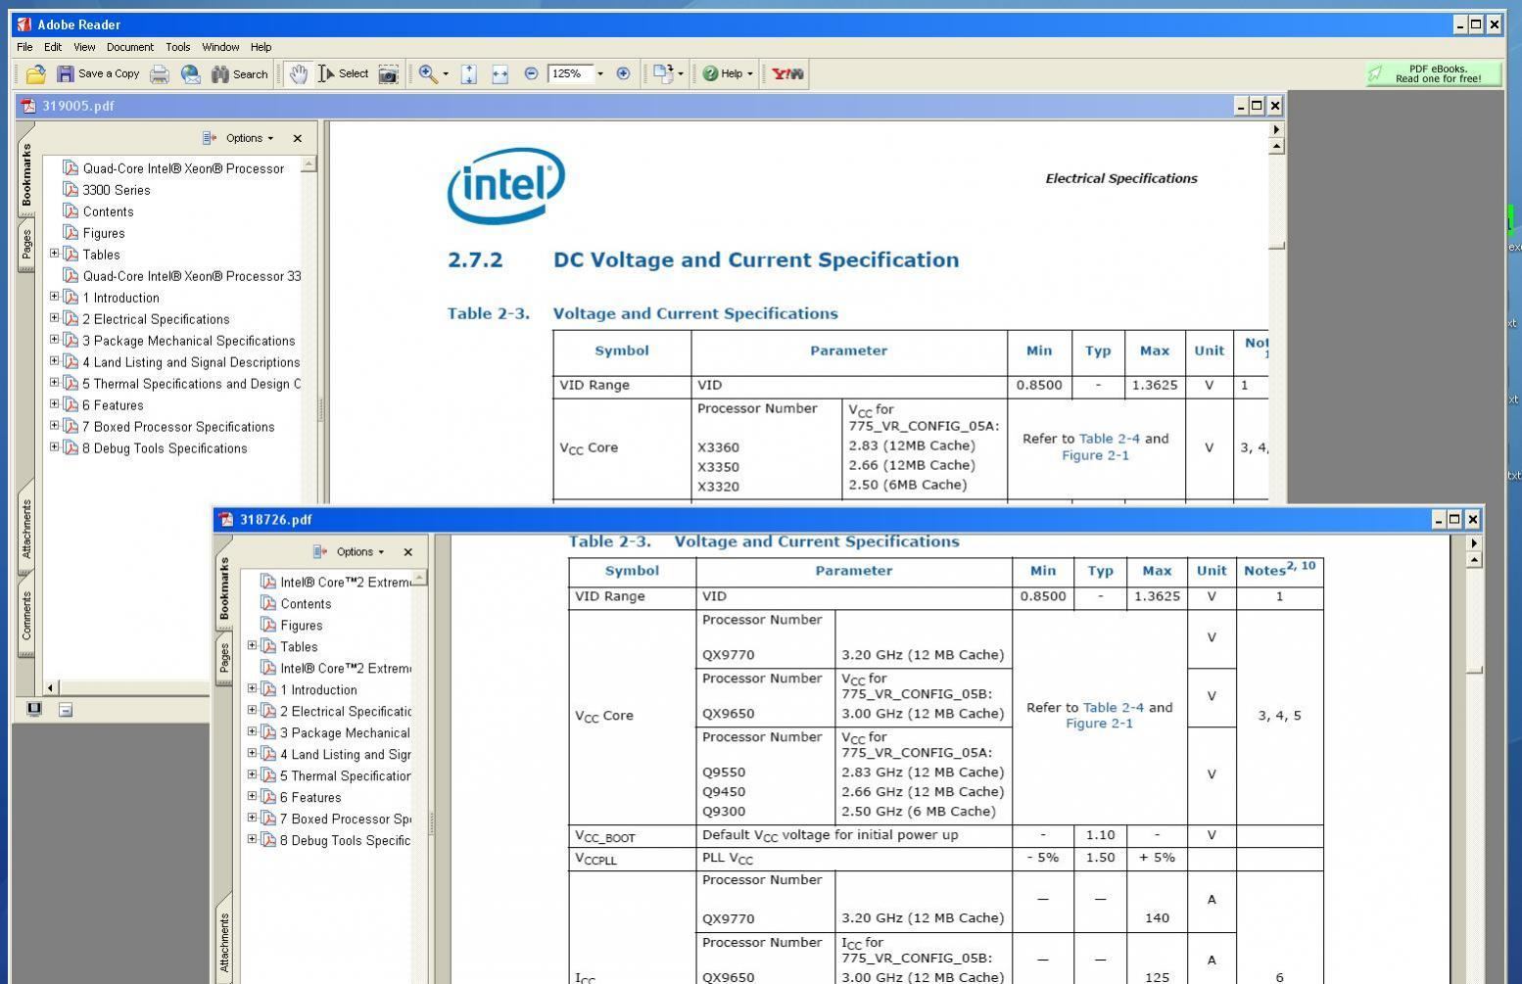The image size is (1522, 984).
Task: Close the bookmarks panel in 318726.pdf
Action: click(408, 552)
